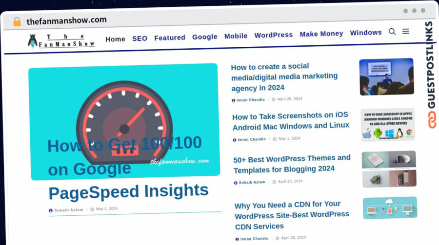Read How to Take Screenshots article
Screen dimensions: 439x245
pos(291,121)
